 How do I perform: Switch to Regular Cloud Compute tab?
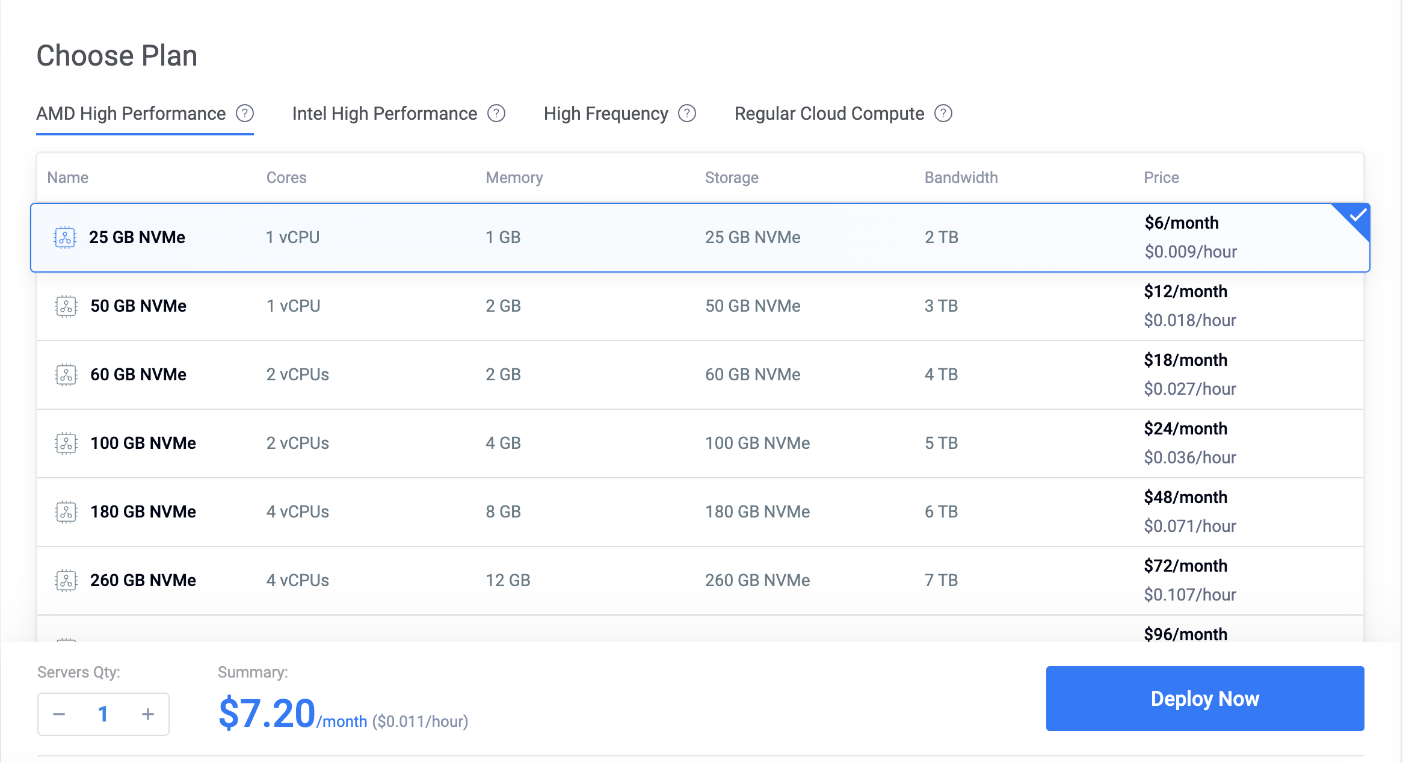(829, 114)
